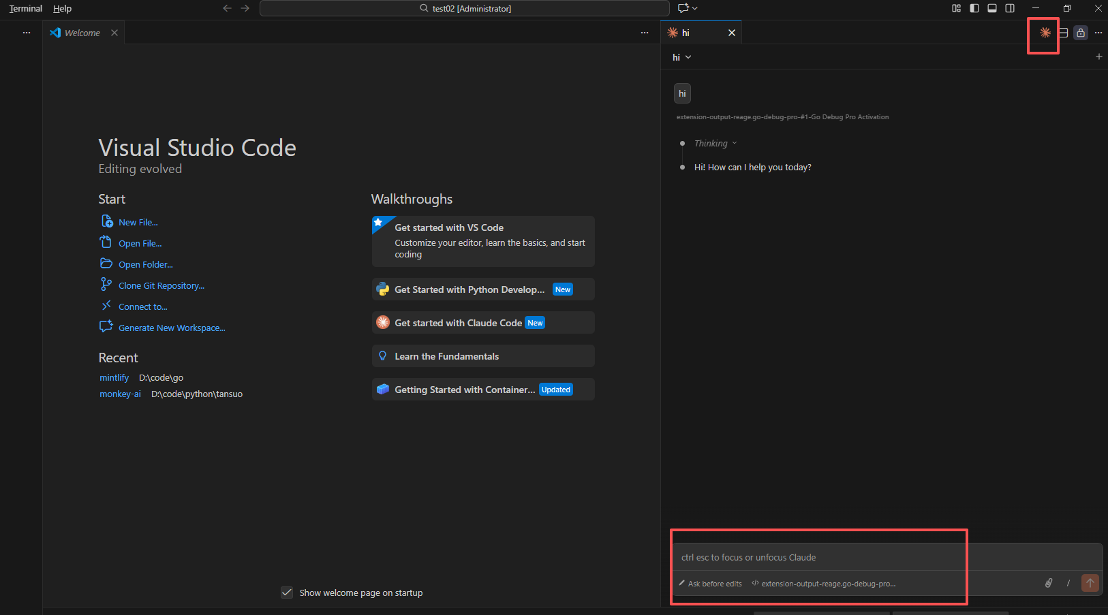1108x615 pixels.
Task: Click the test02 command center search bar
Action: click(x=464, y=8)
